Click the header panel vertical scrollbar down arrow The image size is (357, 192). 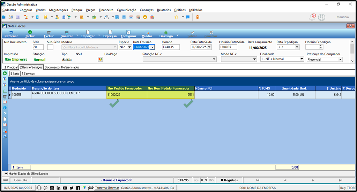[352, 61]
